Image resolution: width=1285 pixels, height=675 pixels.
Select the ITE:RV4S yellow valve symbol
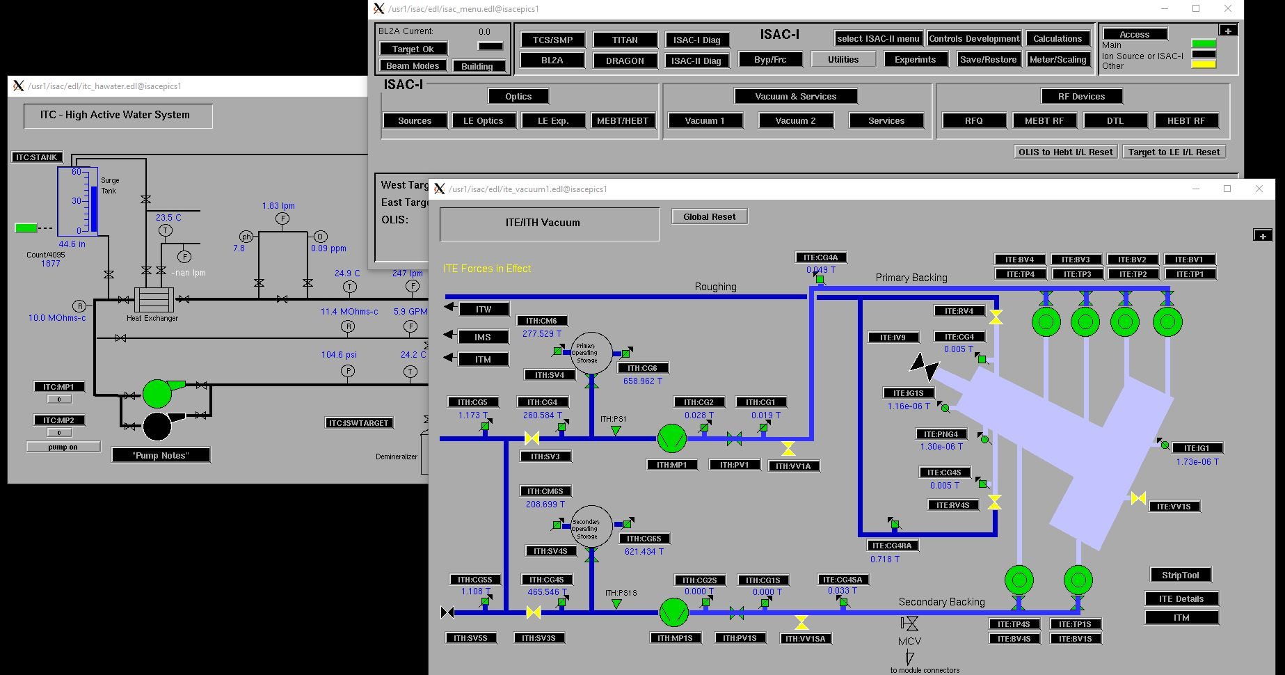[995, 502]
